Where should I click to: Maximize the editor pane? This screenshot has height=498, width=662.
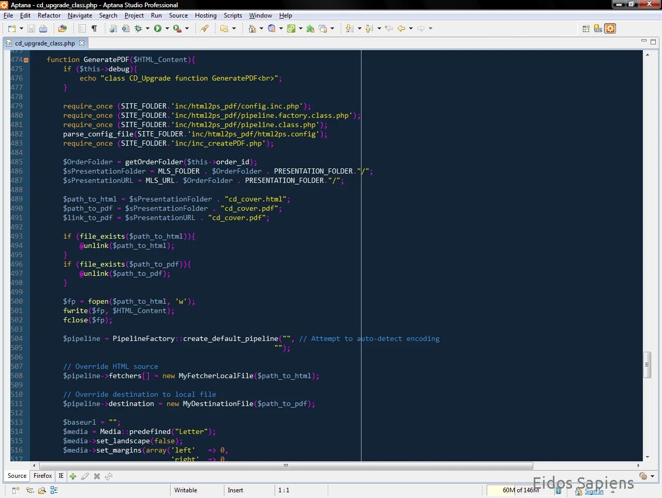point(653,41)
